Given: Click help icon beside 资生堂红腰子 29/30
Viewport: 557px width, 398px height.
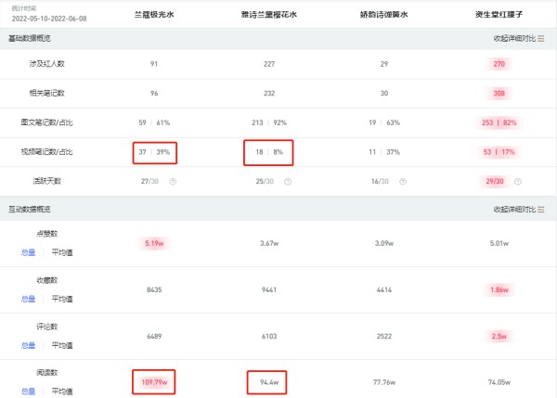Looking at the screenshot, I should coord(518,182).
